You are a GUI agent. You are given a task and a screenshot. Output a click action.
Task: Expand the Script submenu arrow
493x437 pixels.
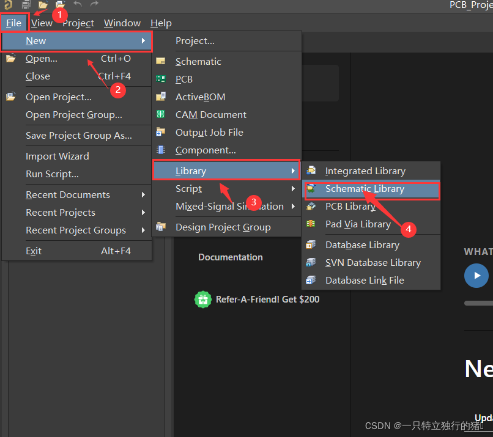(x=293, y=188)
